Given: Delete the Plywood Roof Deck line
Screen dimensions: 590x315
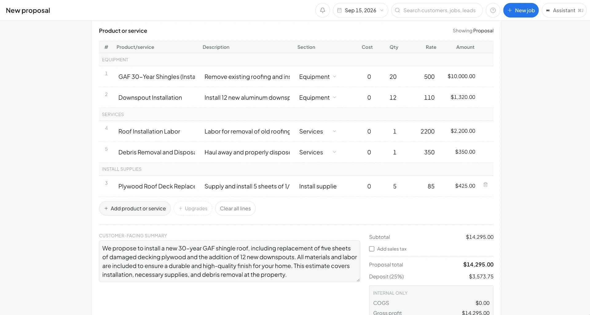Looking at the screenshot, I should tap(486, 185).
